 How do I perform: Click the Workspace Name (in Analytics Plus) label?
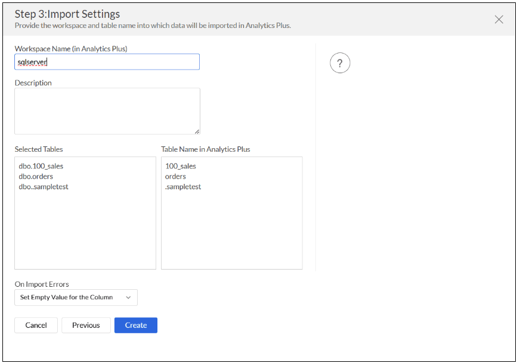click(x=71, y=49)
